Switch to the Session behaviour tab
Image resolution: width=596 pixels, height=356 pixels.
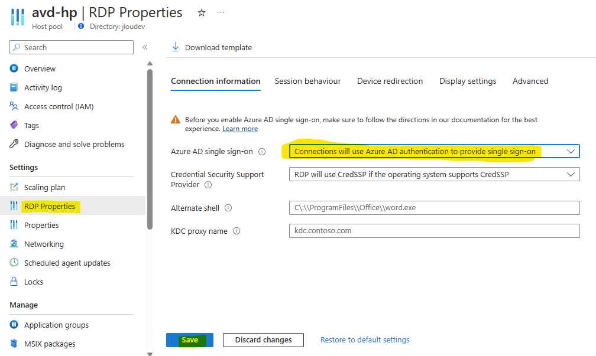pos(307,81)
